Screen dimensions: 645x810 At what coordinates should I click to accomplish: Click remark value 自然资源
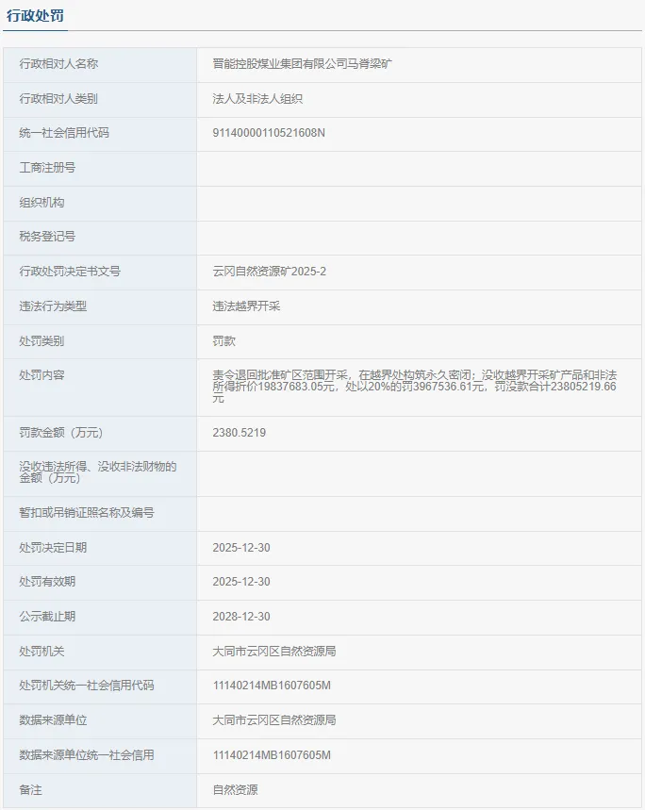235,790
